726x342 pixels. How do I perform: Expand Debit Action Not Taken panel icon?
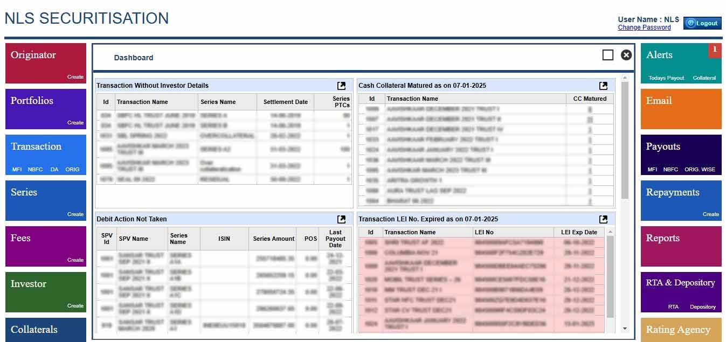(341, 219)
